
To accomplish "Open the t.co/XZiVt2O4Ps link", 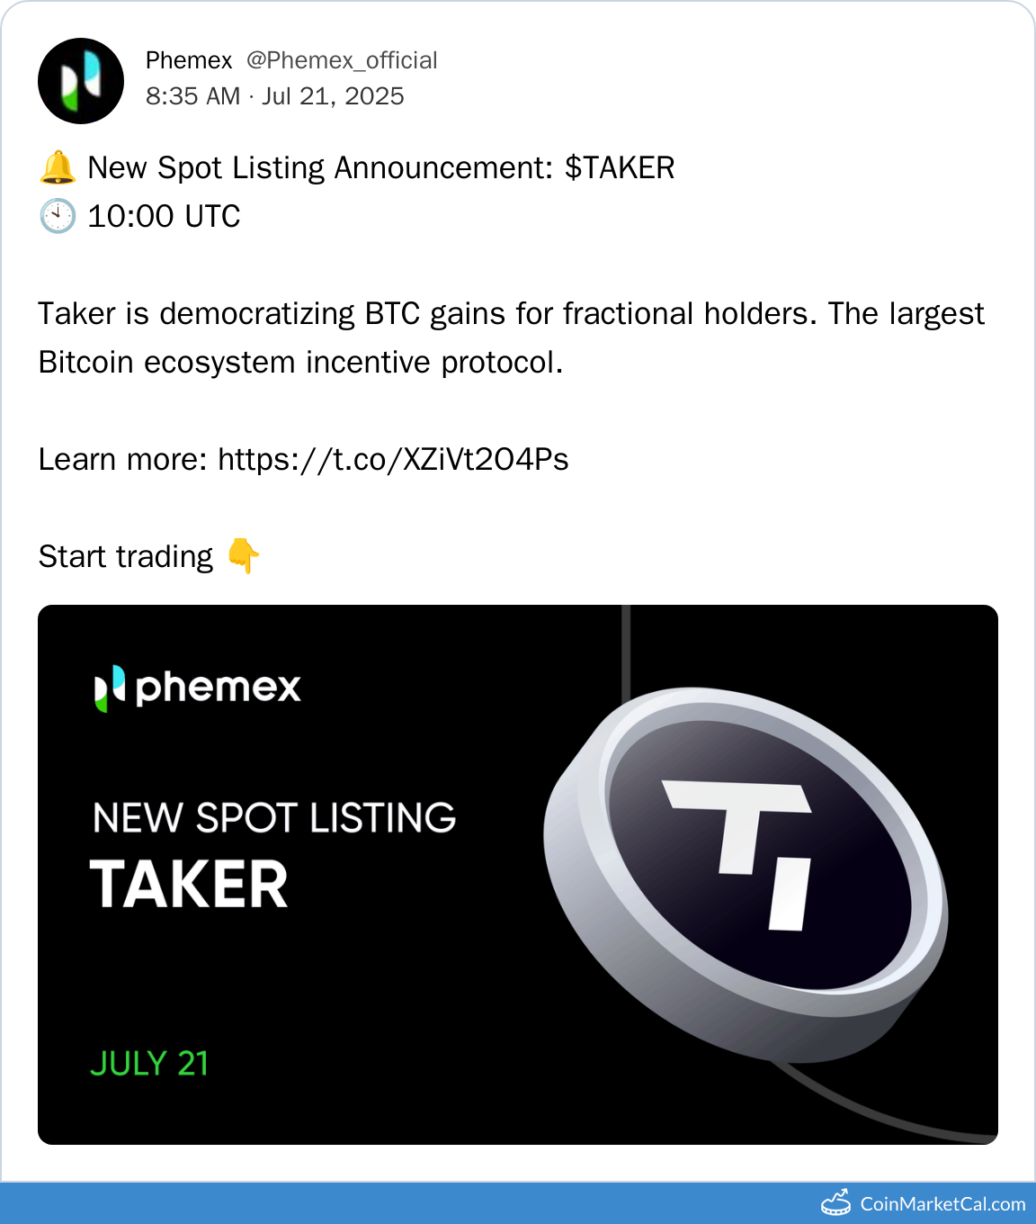I will pos(393,460).
